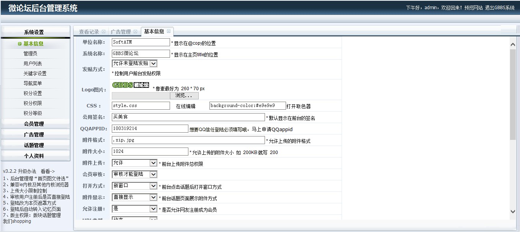Click the 在线编辑 CSS link

point(185,106)
